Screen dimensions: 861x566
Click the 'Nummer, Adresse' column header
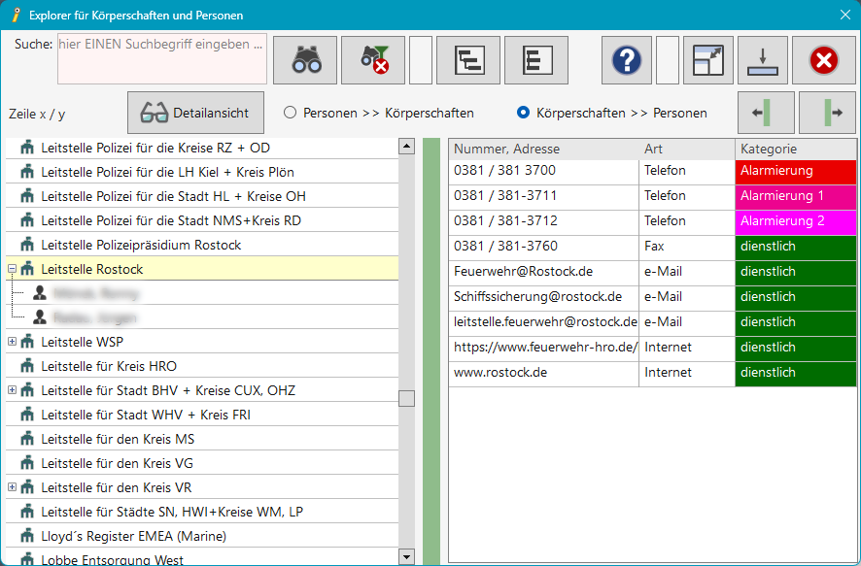click(542, 149)
